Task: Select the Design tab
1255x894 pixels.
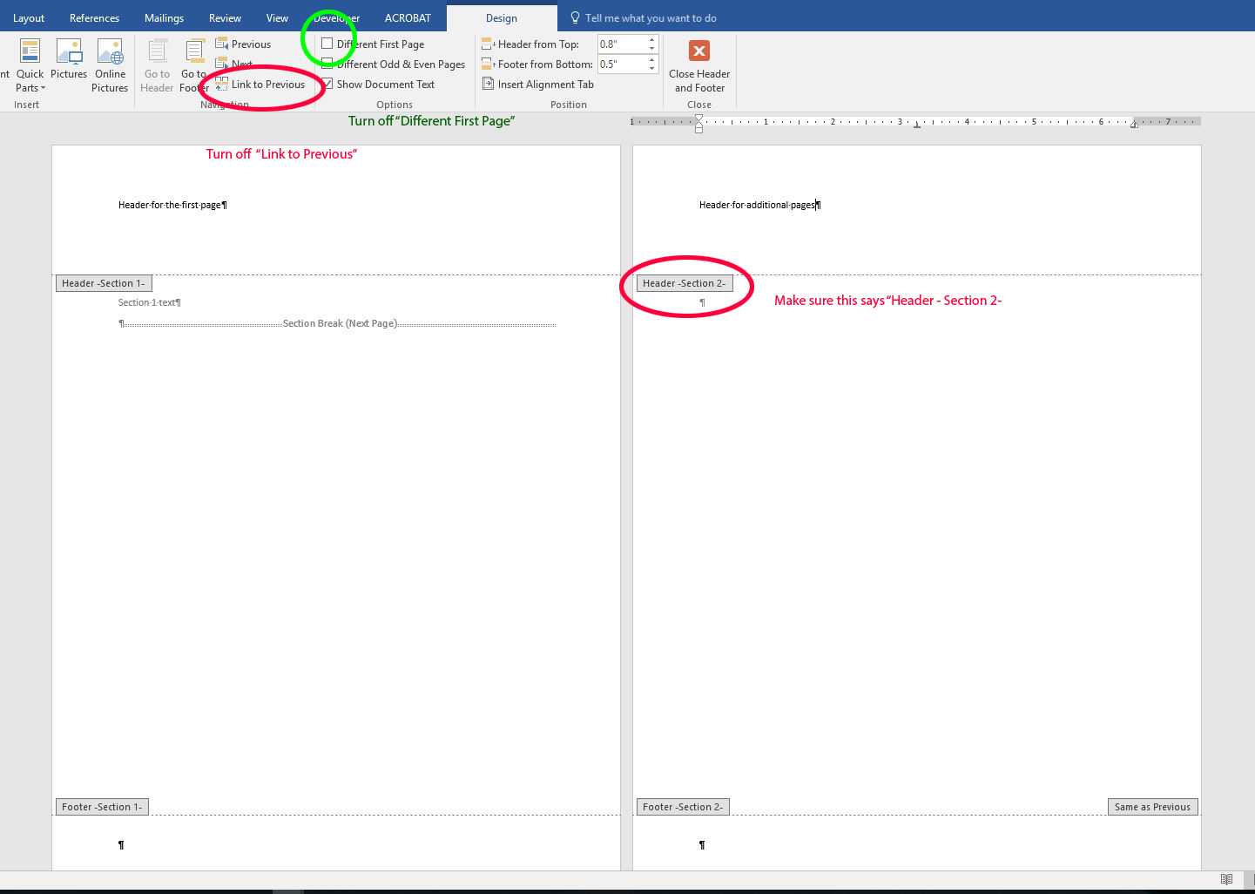Action: [502, 17]
